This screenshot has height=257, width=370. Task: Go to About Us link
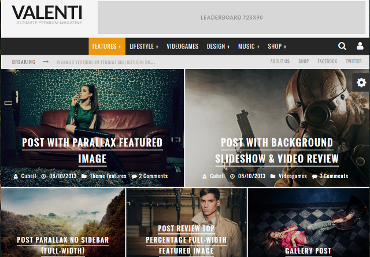pyautogui.click(x=280, y=61)
